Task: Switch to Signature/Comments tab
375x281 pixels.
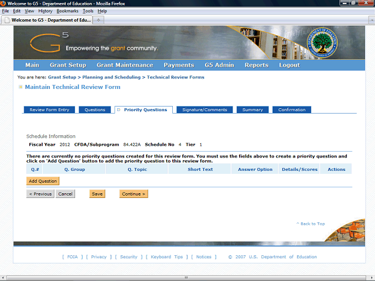Action: 204,109
